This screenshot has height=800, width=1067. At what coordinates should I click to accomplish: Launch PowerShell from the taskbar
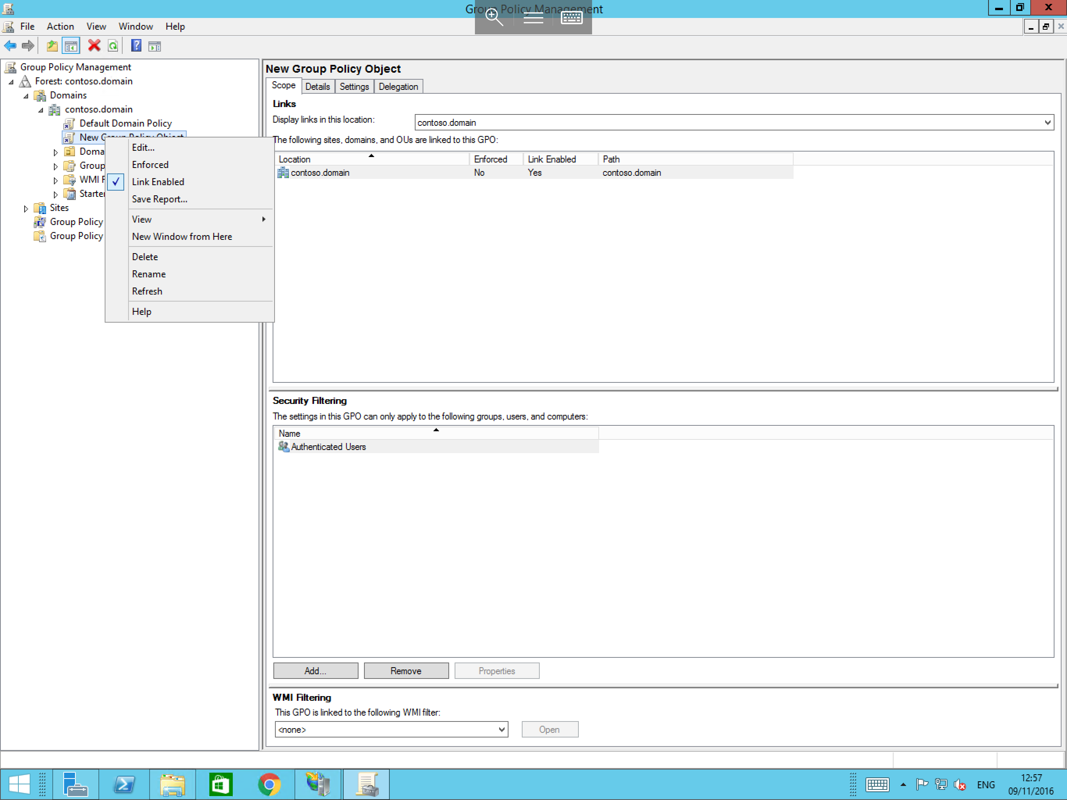pos(125,784)
